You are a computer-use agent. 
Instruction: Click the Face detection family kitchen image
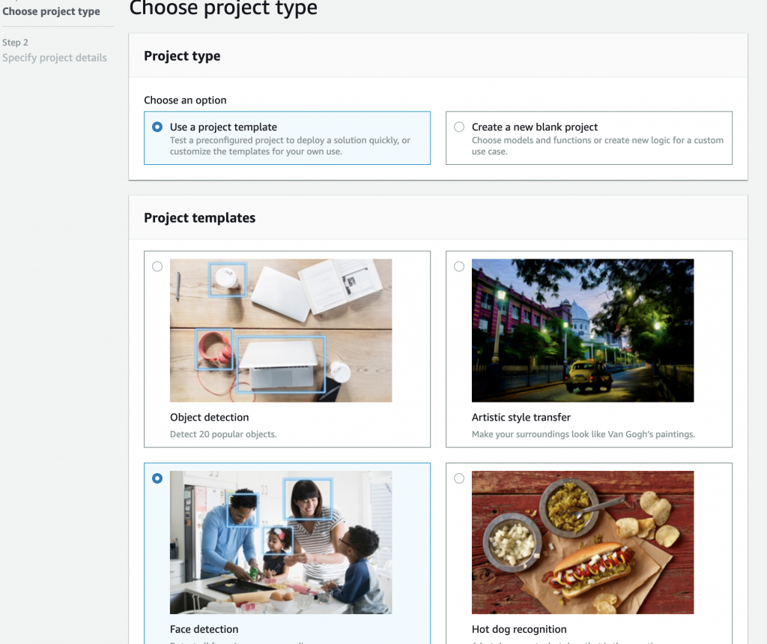(x=281, y=542)
